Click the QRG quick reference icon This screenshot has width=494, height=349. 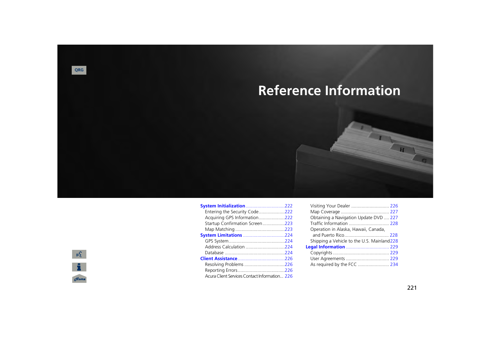(79, 70)
